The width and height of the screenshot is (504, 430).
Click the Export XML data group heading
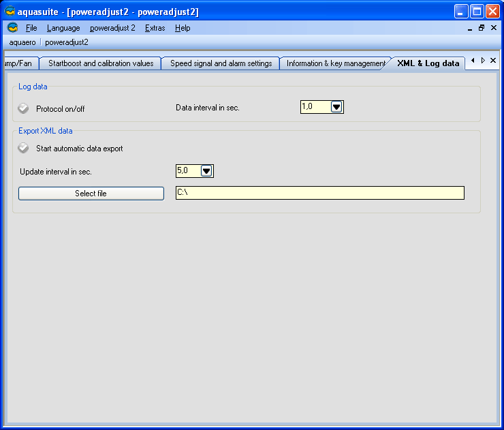[x=46, y=131]
